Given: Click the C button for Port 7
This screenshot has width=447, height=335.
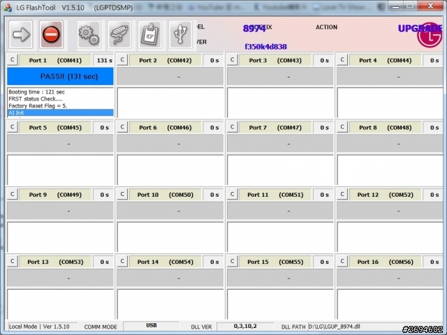Looking at the screenshot, I should [233, 127].
